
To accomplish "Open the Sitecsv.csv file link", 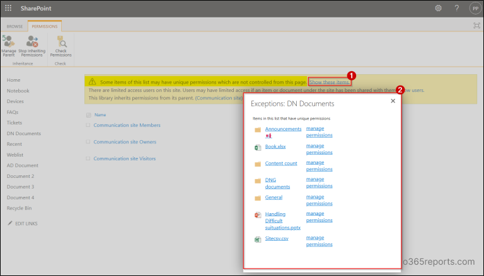I will point(277,238).
